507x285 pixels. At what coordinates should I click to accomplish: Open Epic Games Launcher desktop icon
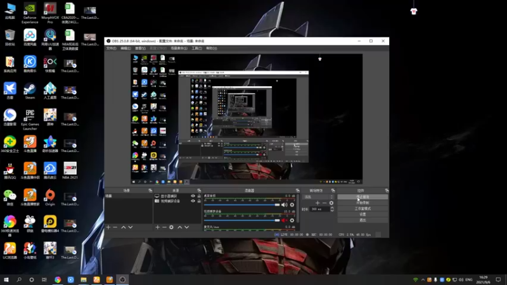coord(30,120)
